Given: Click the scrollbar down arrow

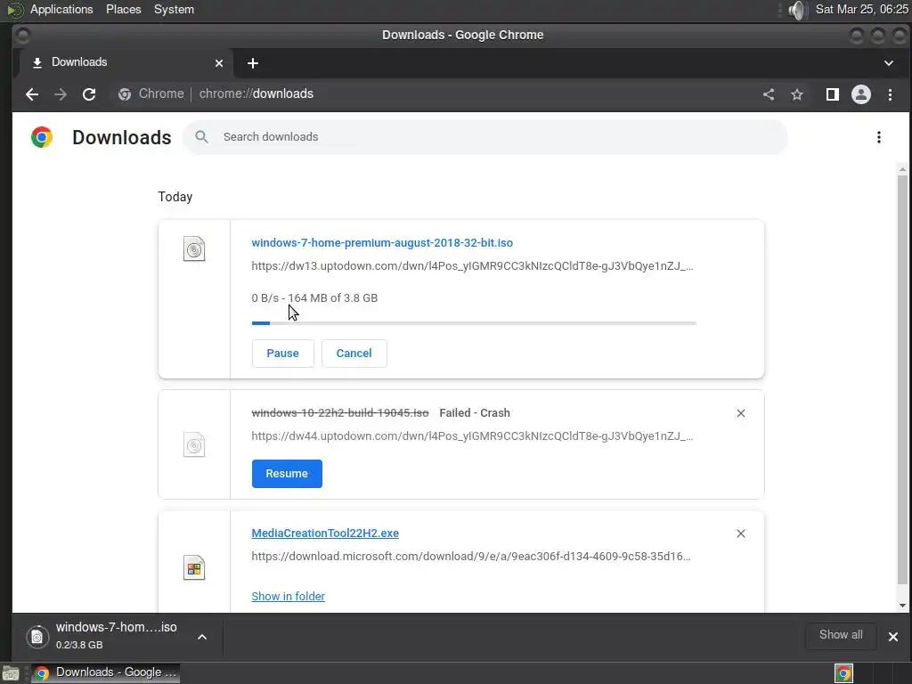Looking at the screenshot, I should coord(902,606).
